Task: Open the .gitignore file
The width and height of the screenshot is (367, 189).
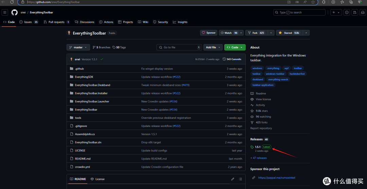Action: point(81,126)
